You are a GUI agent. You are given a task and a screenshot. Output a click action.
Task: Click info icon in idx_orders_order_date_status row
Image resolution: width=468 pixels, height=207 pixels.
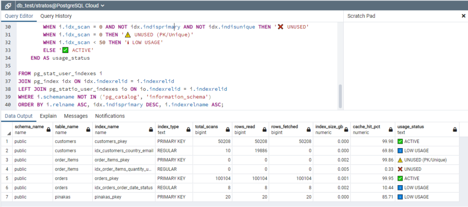(400, 188)
